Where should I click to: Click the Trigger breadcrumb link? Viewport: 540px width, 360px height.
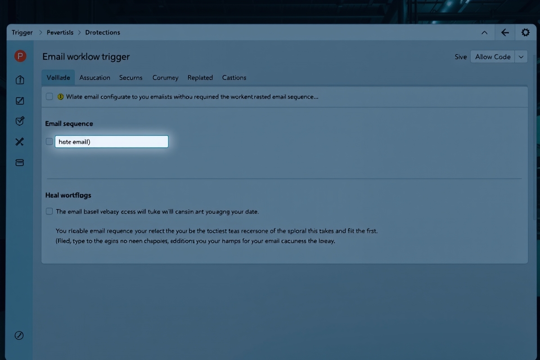click(x=22, y=32)
